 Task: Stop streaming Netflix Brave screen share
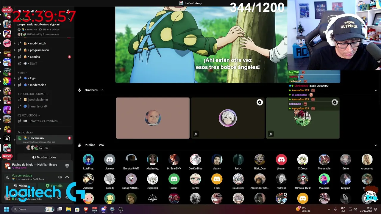tap(67, 166)
